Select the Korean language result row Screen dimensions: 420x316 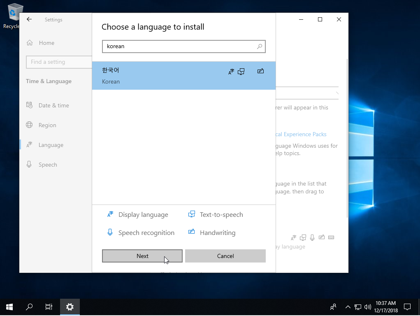(x=184, y=76)
